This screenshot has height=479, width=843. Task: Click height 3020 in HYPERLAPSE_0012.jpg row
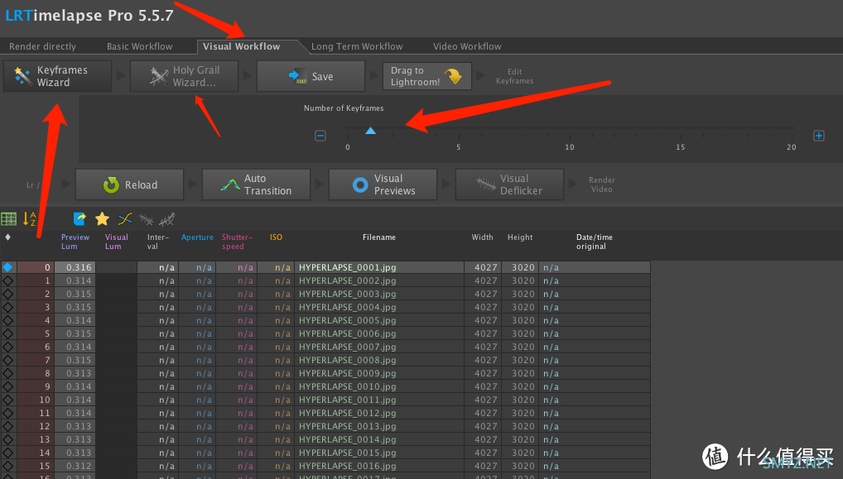point(523,413)
